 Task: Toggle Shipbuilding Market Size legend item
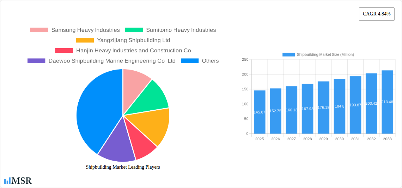click(318, 54)
